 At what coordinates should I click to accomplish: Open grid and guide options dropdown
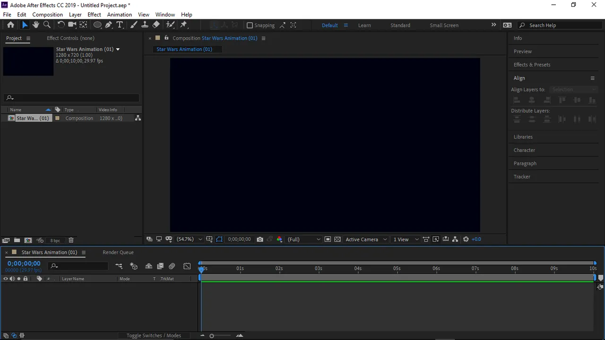click(209, 239)
